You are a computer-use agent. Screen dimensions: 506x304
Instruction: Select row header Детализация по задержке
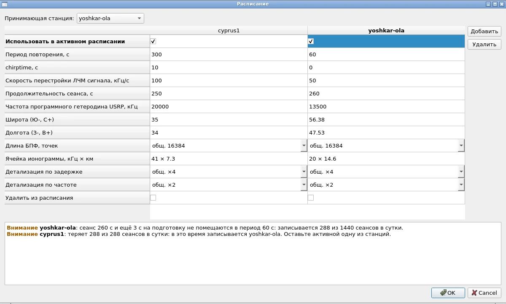coord(77,172)
